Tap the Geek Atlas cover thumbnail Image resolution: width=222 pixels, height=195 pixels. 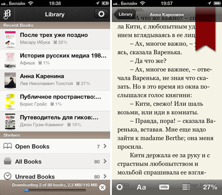(x=10, y=122)
